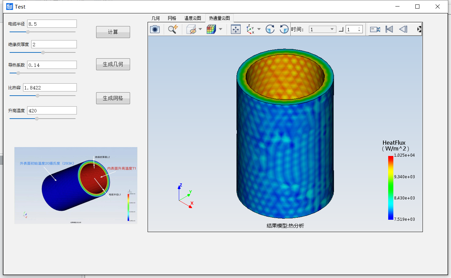Click the 时间: label
The image size is (451, 278).
(x=298, y=29)
